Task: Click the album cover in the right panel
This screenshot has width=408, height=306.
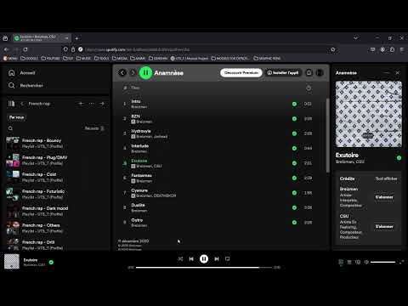Action: coord(369,114)
